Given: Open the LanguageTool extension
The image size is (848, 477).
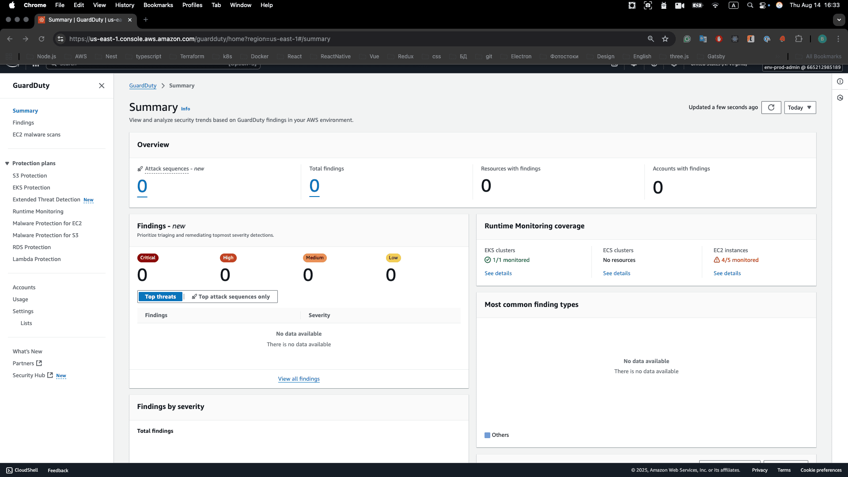Looking at the screenshot, I should pos(751,39).
